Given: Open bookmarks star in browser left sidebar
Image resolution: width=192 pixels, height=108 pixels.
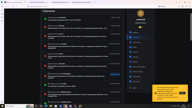Looking at the screenshot, I should (2, 21).
